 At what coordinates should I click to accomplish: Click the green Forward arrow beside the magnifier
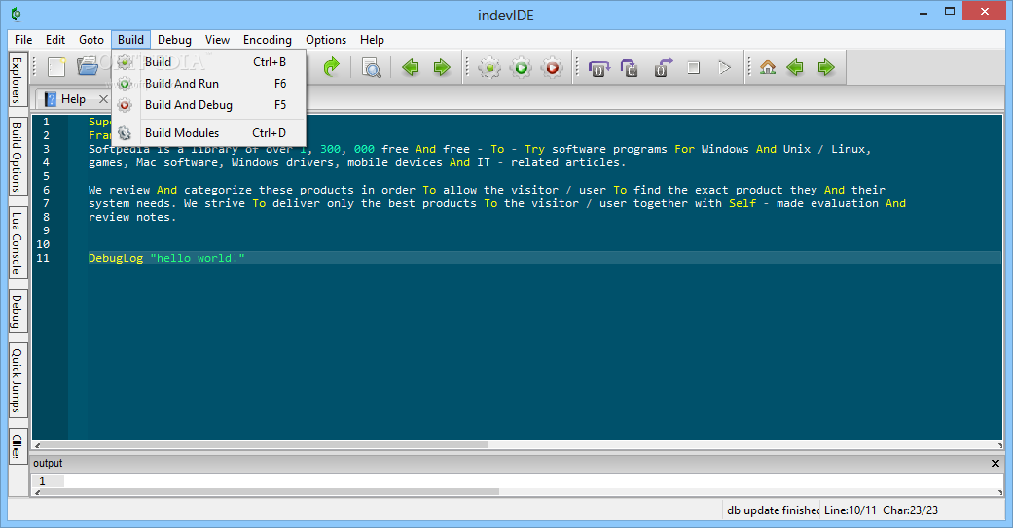click(x=442, y=67)
